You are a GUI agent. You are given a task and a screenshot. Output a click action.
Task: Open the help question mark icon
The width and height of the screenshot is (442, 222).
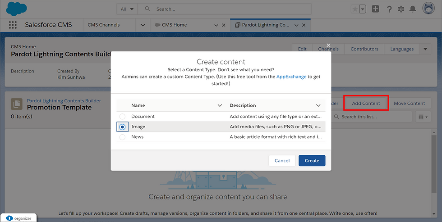click(389, 9)
